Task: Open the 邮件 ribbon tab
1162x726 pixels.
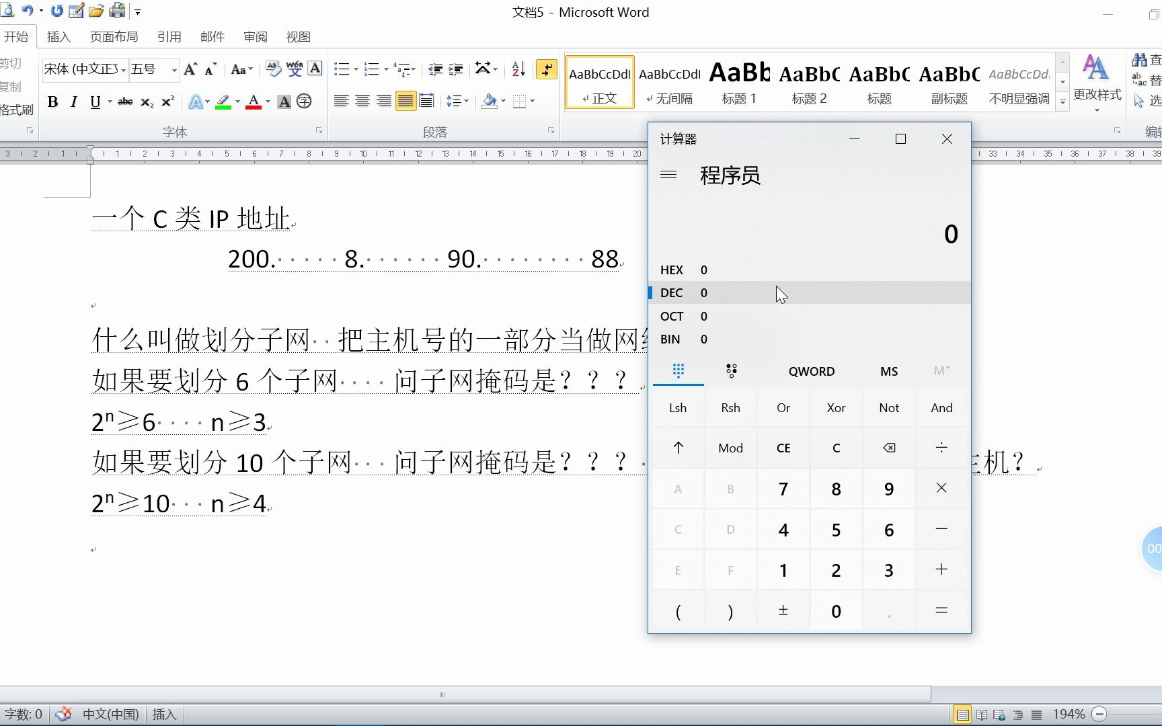Action: click(x=212, y=37)
